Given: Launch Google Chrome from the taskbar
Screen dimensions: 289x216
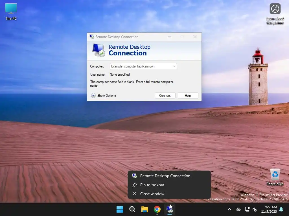Looking at the screenshot, I should pyautogui.click(x=157, y=209).
